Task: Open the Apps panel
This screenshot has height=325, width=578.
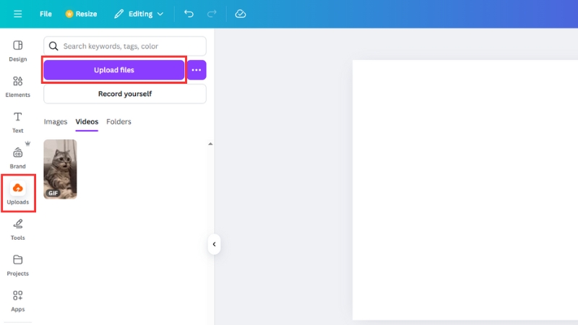Action: pos(18,300)
